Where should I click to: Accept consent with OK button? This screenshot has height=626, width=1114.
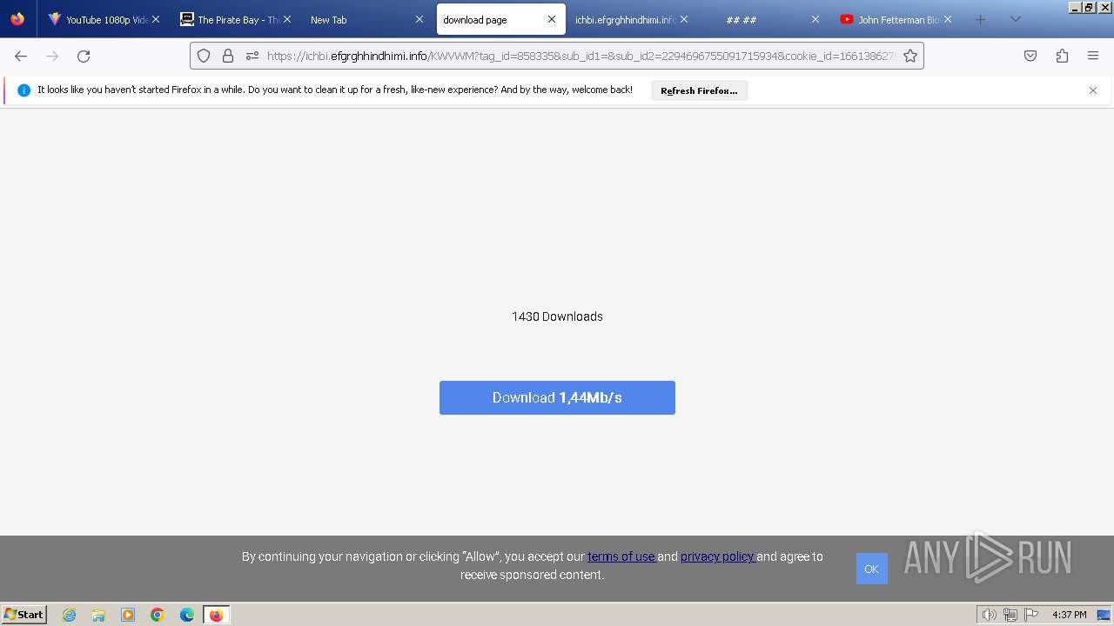(x=871, y=569)
